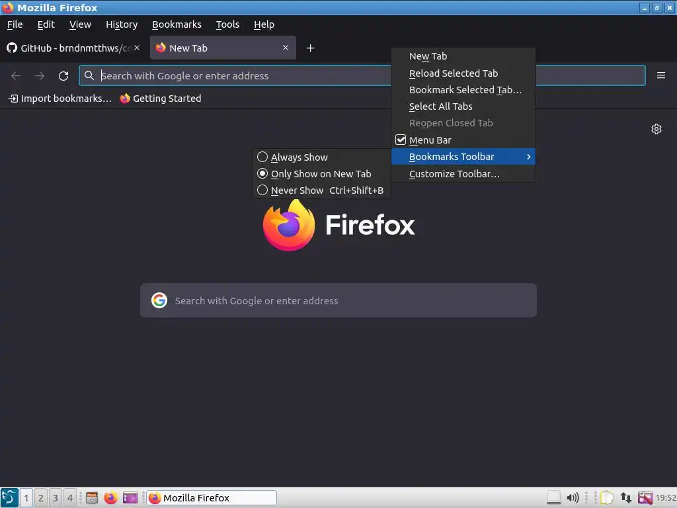Open the Getting Started bookmark
This screenshot has height=508, width=677.
point(161,99)
